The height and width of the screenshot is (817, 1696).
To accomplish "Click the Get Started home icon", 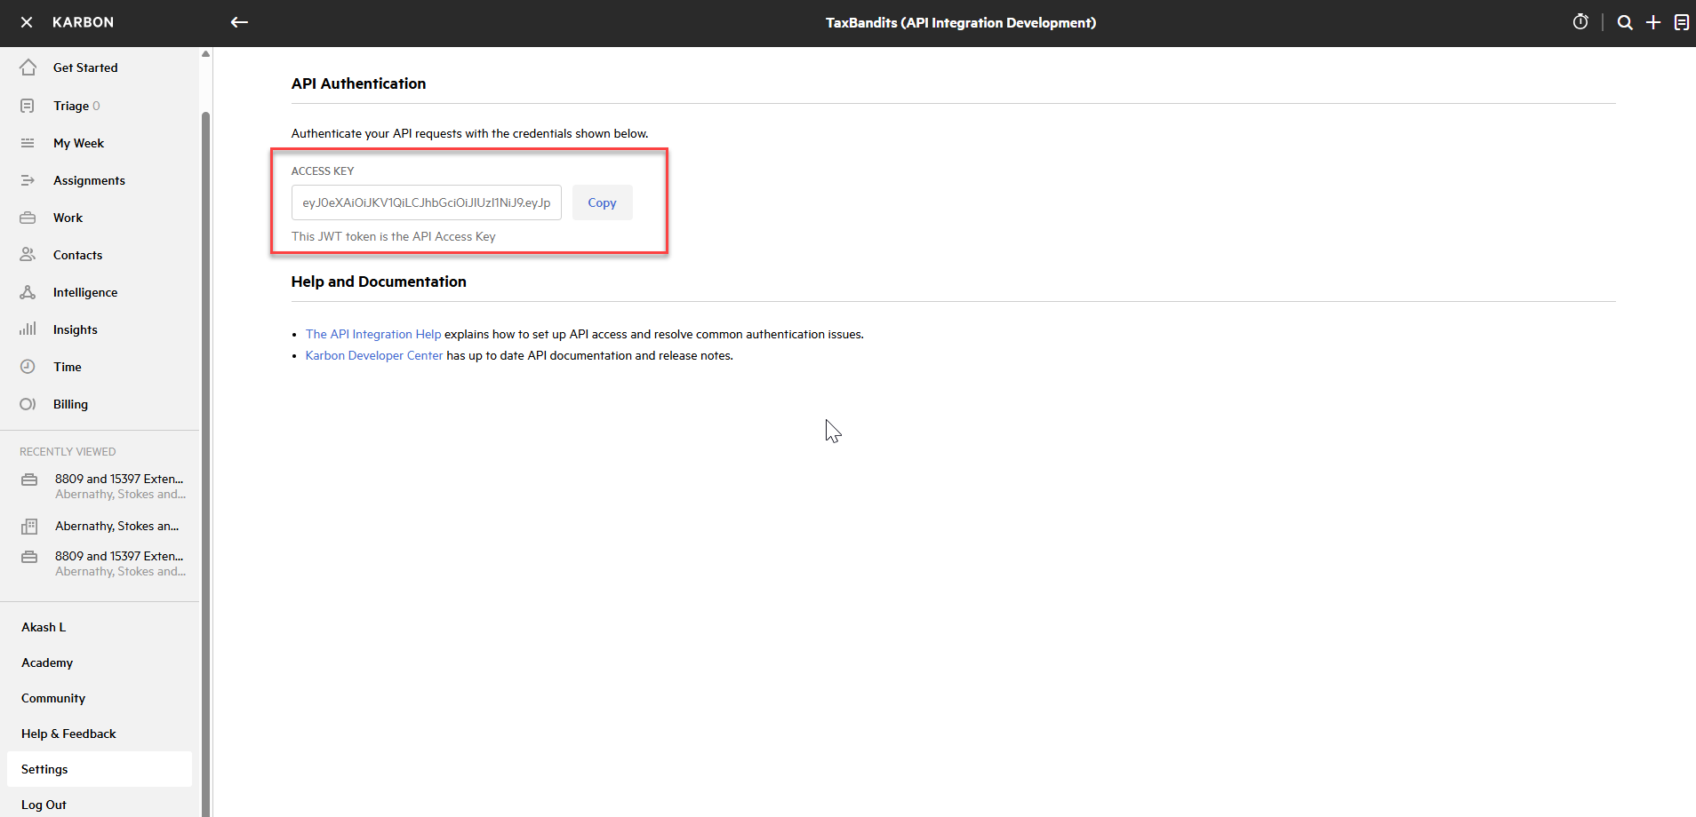I will pyautogui.click(x=28, y=67).
